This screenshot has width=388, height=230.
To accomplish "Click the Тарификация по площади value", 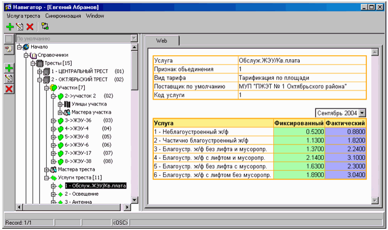I will [x=274, y=78].
